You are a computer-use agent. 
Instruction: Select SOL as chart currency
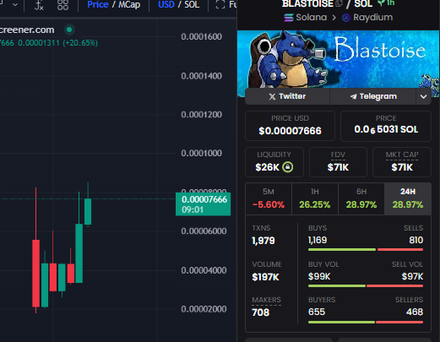tap(192, 4)
